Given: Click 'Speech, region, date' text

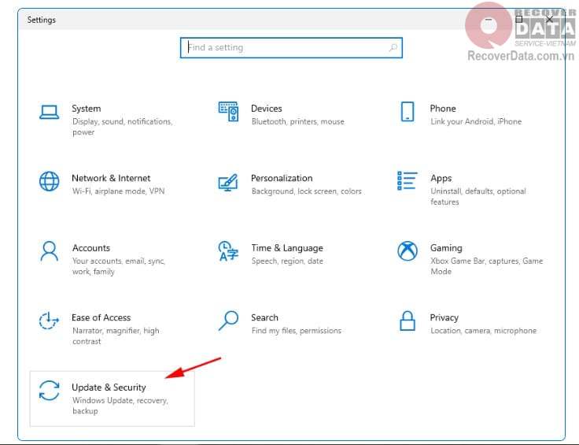Looking at the screenshot, I should click(287, 261).
